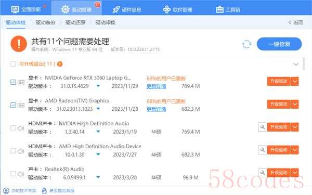The height and width of the screenshot is (195, 312).
Task: Open 工具箱 toolbox icon
Action: [x=220, y=9]
